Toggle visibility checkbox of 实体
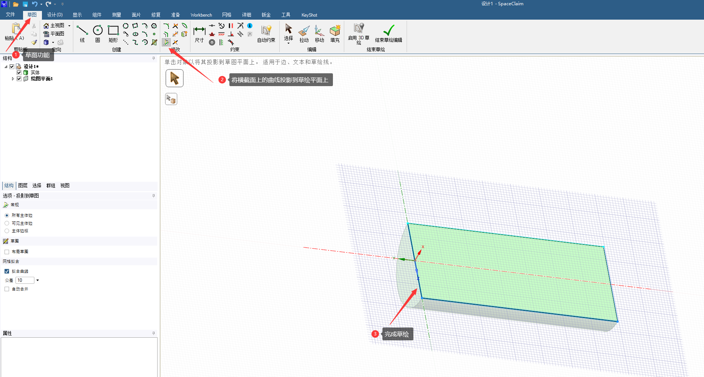704x377 pixels. [x=19, y=73]
